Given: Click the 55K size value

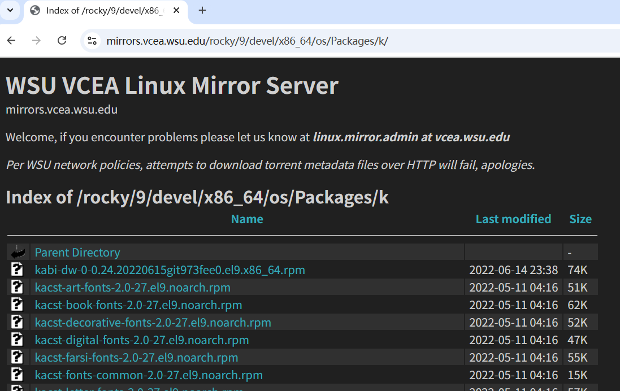Looking at the screenshot, I should point(578,358).
